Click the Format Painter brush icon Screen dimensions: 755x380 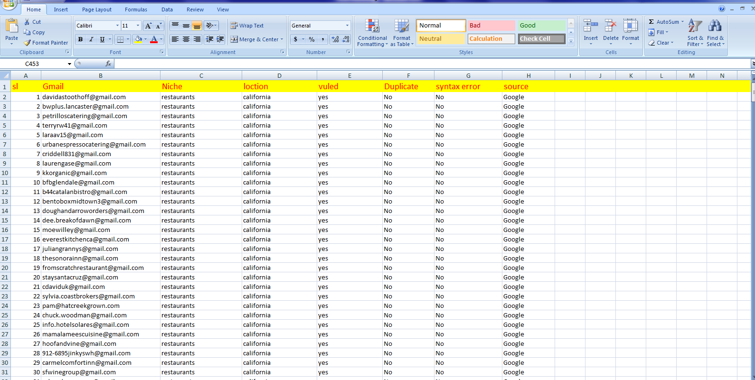click(x=28, y=43)
